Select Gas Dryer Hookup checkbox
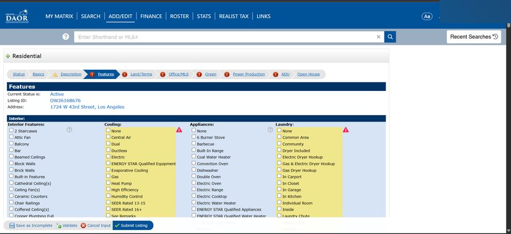This screenshot has height=234, width=511. 279,170
